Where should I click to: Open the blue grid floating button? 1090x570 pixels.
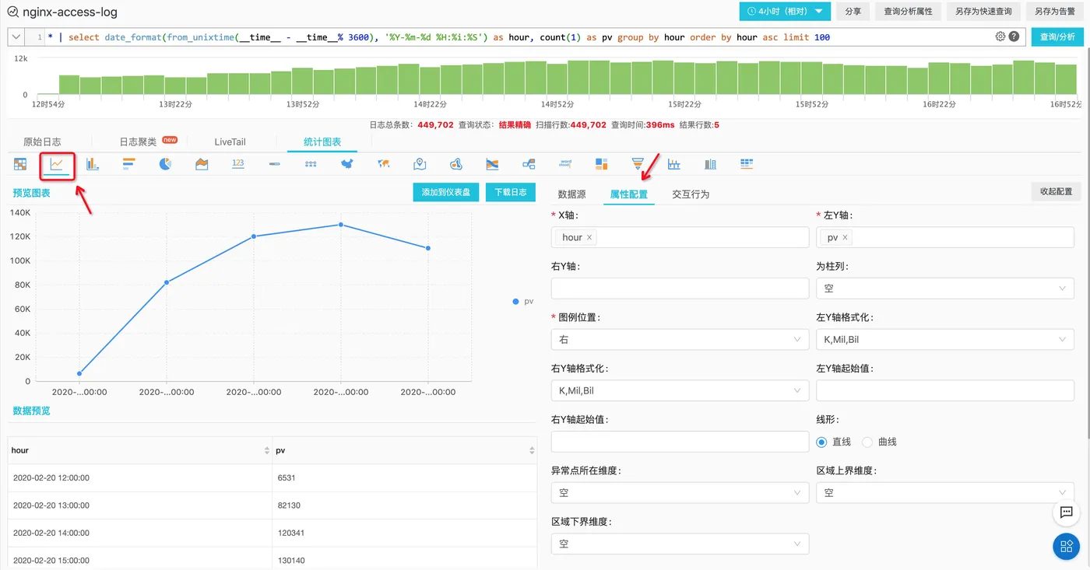click(x=1067, y=547)
